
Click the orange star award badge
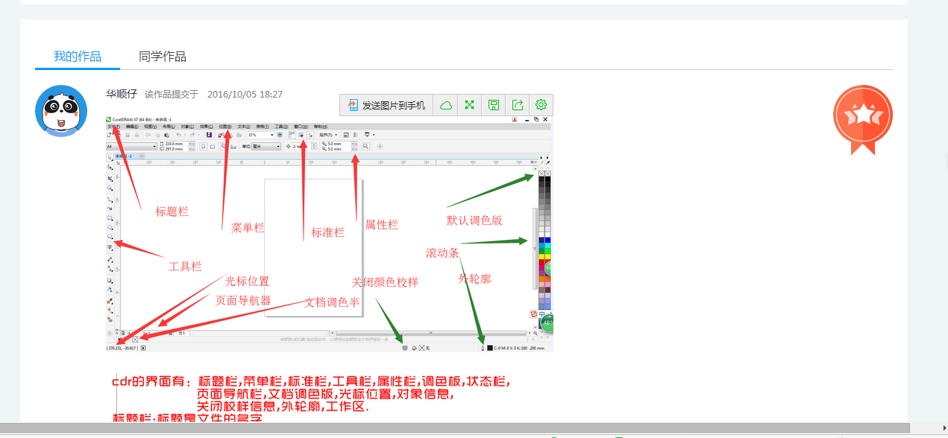tap(862, 118)
